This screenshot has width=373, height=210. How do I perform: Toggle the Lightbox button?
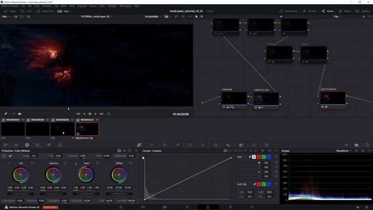tap(363, 11)
